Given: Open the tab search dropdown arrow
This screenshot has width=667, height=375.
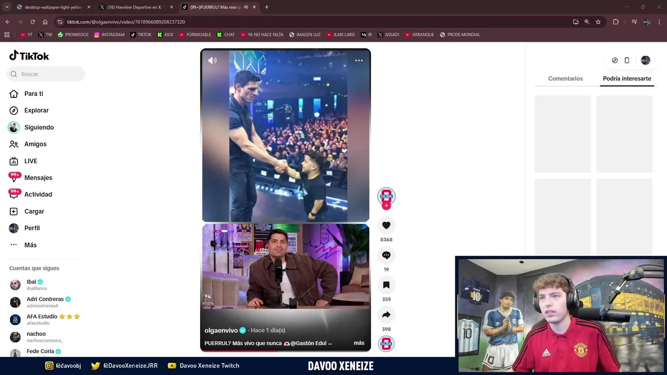Looking at the screenshot, I should tap(7, 7).
